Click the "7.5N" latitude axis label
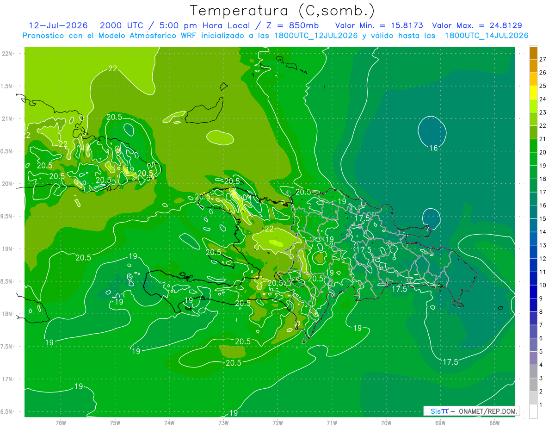Screen dimensions: 555x429 [x=6, y=346]
